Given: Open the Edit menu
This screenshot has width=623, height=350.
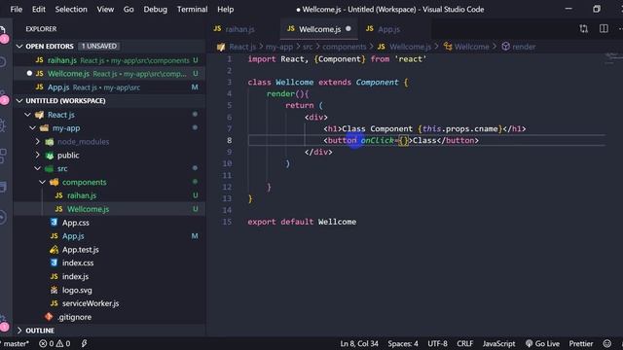Looking at the screenshot, I should tap(38, 9).
